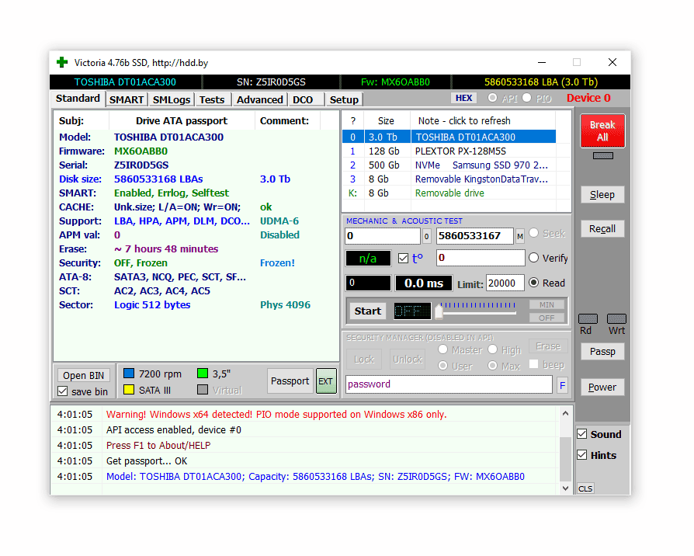Select the PIO mode radio button

526,97
